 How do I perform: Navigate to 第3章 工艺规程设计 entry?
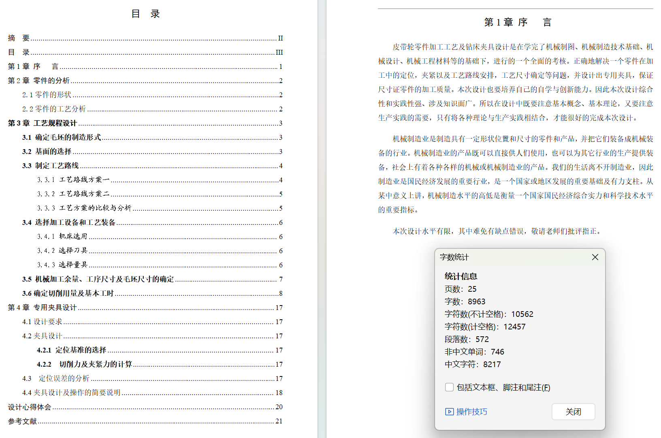click(43, 123)
